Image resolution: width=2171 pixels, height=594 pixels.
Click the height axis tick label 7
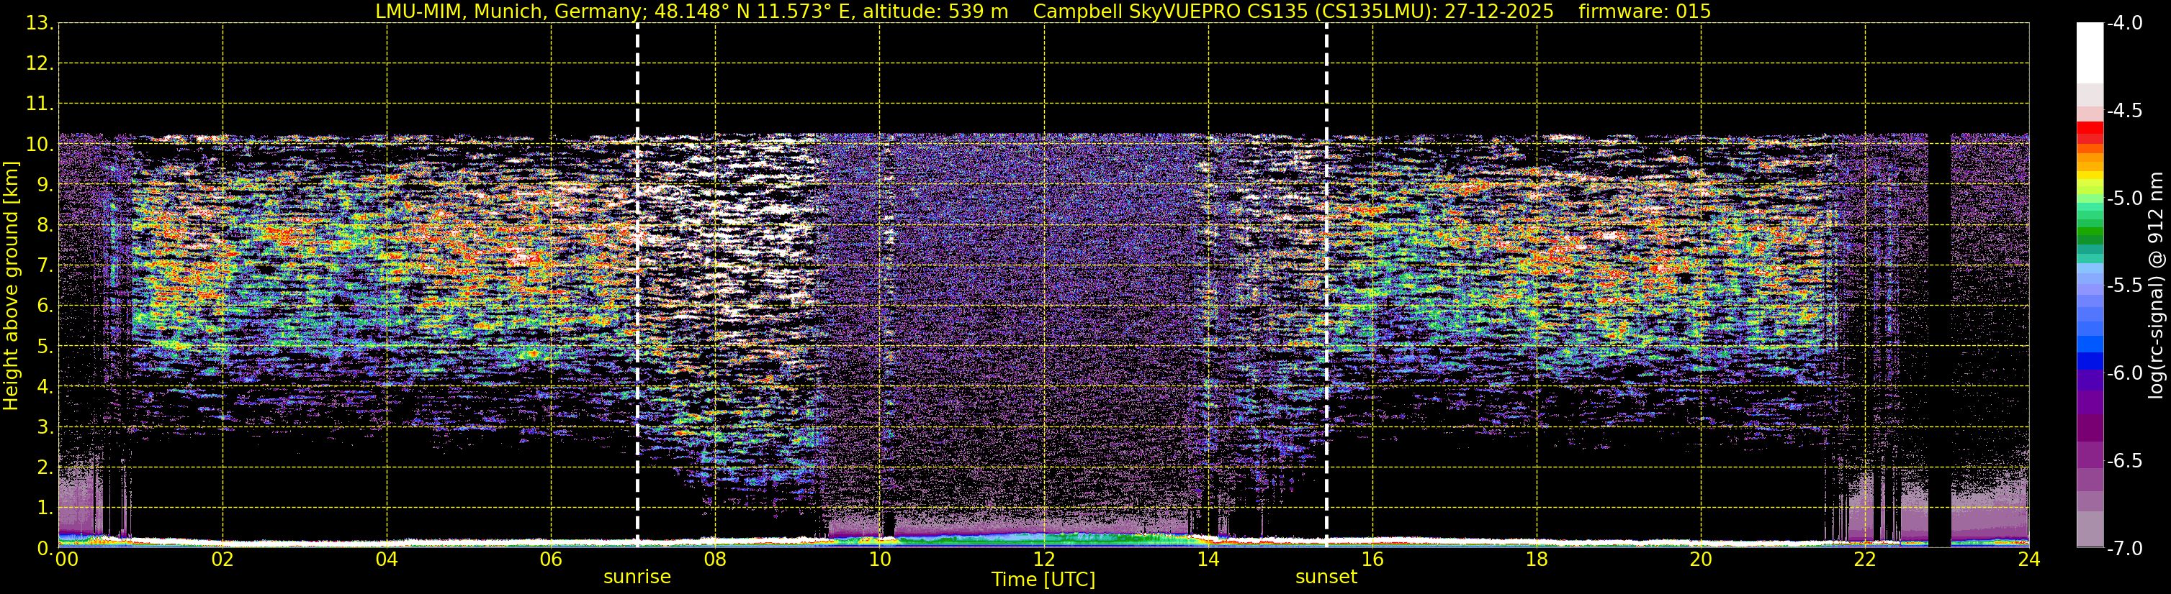(45, 266)
